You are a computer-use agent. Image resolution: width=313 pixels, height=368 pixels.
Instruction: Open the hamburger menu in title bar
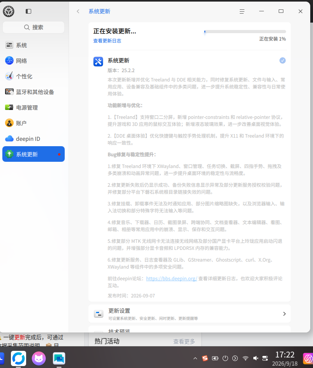(242, 11)
